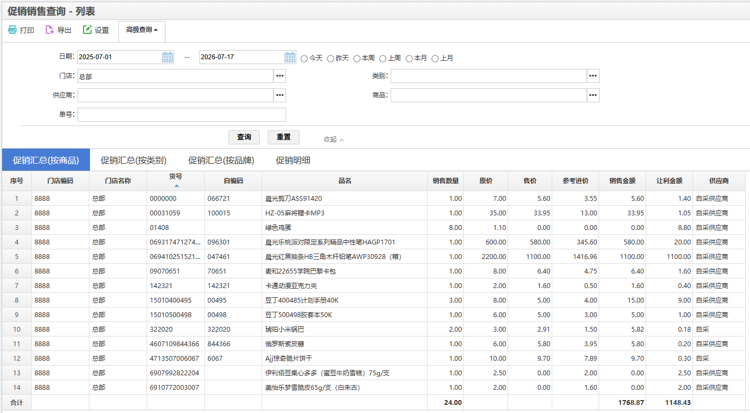The height and width of the screenshot is (413, 750).
Task: Click the 供应商 input field
Action: 176,95
